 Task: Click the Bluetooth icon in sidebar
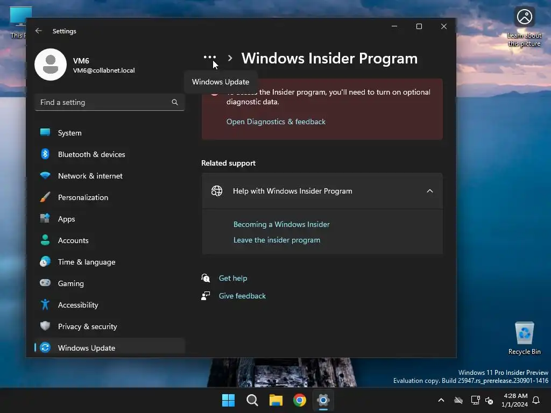pos(45,154)
